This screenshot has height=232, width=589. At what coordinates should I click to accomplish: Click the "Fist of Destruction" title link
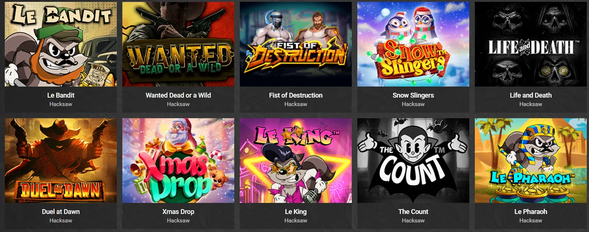click(x=296, y=95)
